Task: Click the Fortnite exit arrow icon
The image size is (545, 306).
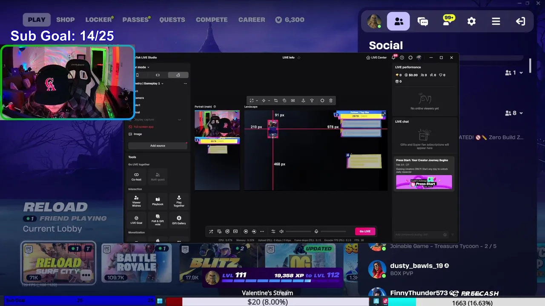Action: pos(520,21)
